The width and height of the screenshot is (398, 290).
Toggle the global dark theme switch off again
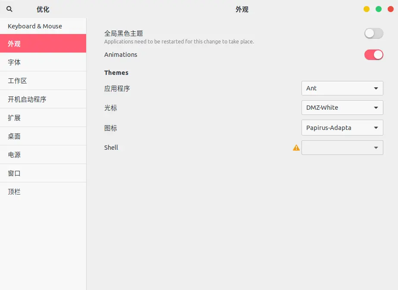point(373,33)
